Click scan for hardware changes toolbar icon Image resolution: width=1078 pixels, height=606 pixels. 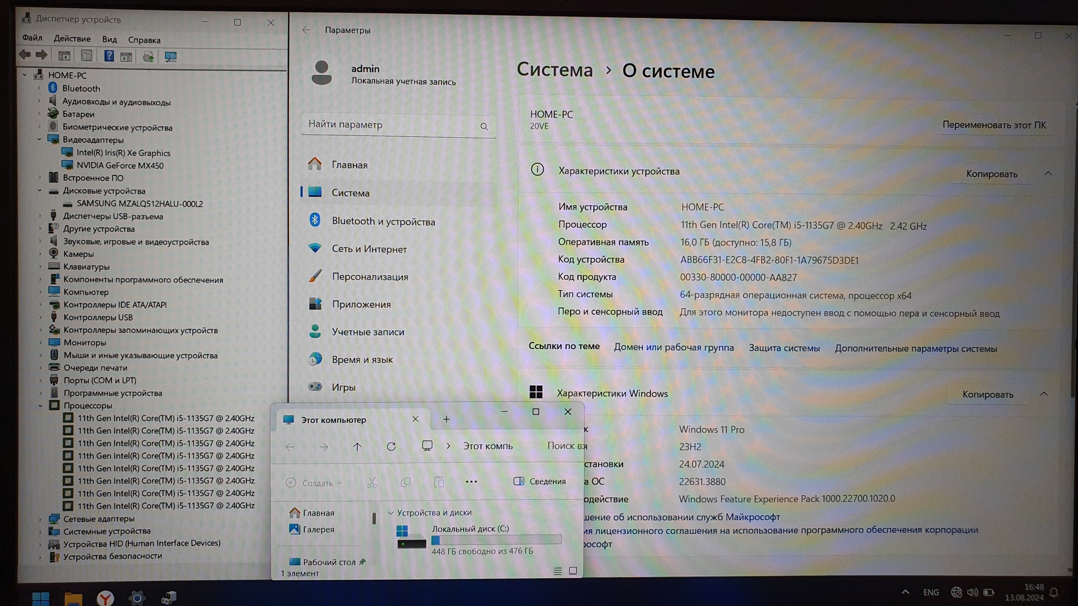coord(171,56)
